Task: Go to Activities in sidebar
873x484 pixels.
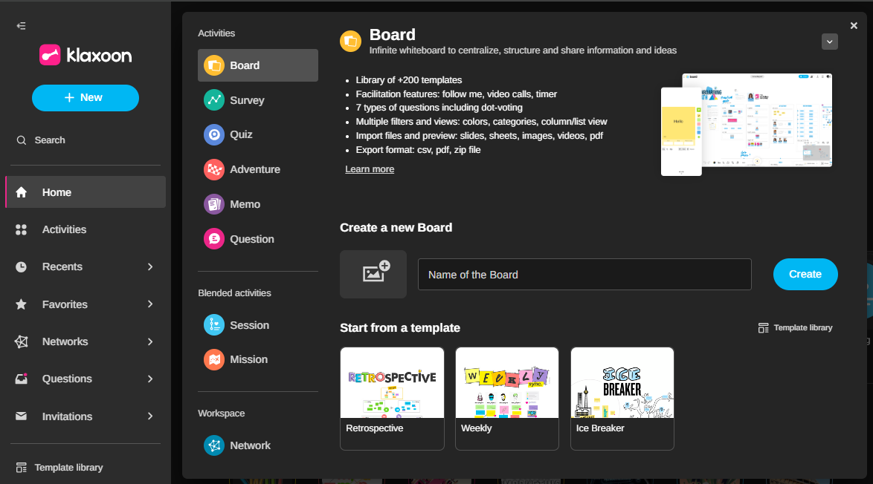Action: tap(64, 229)
